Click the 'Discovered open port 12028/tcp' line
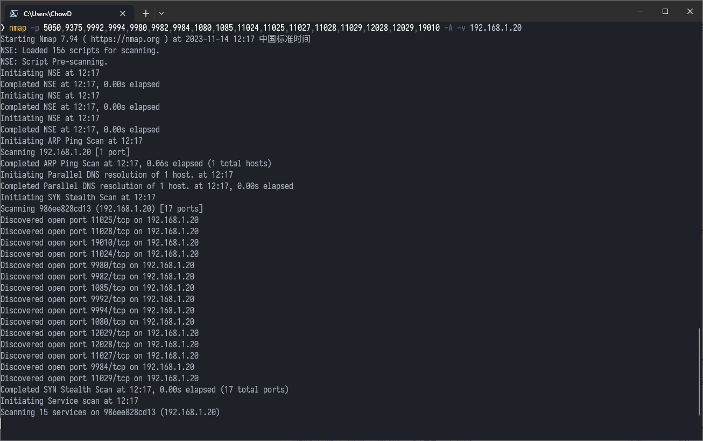The height and width of the screenshot is (441, 703). [x=100, y=344]
